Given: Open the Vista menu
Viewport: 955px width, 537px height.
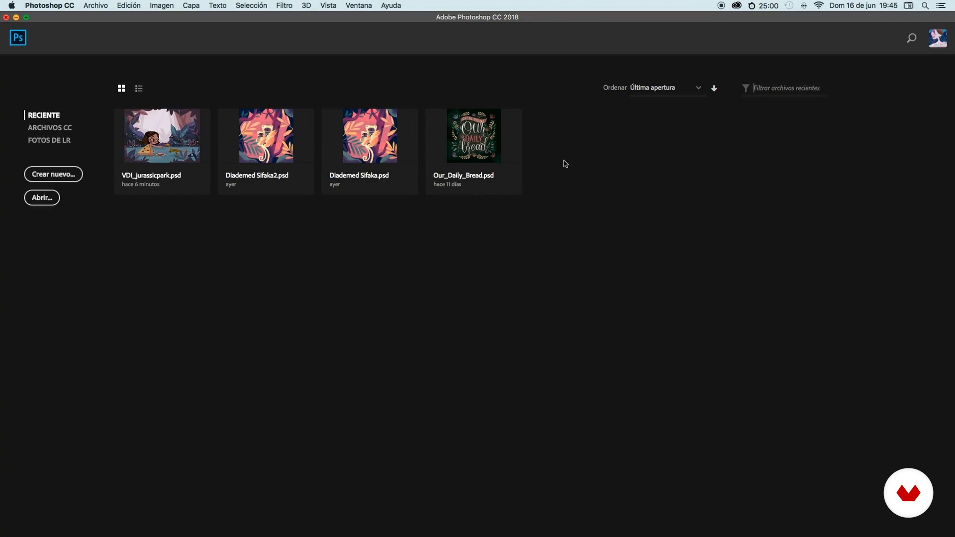Looking at the screenshot, I should 328,5.
